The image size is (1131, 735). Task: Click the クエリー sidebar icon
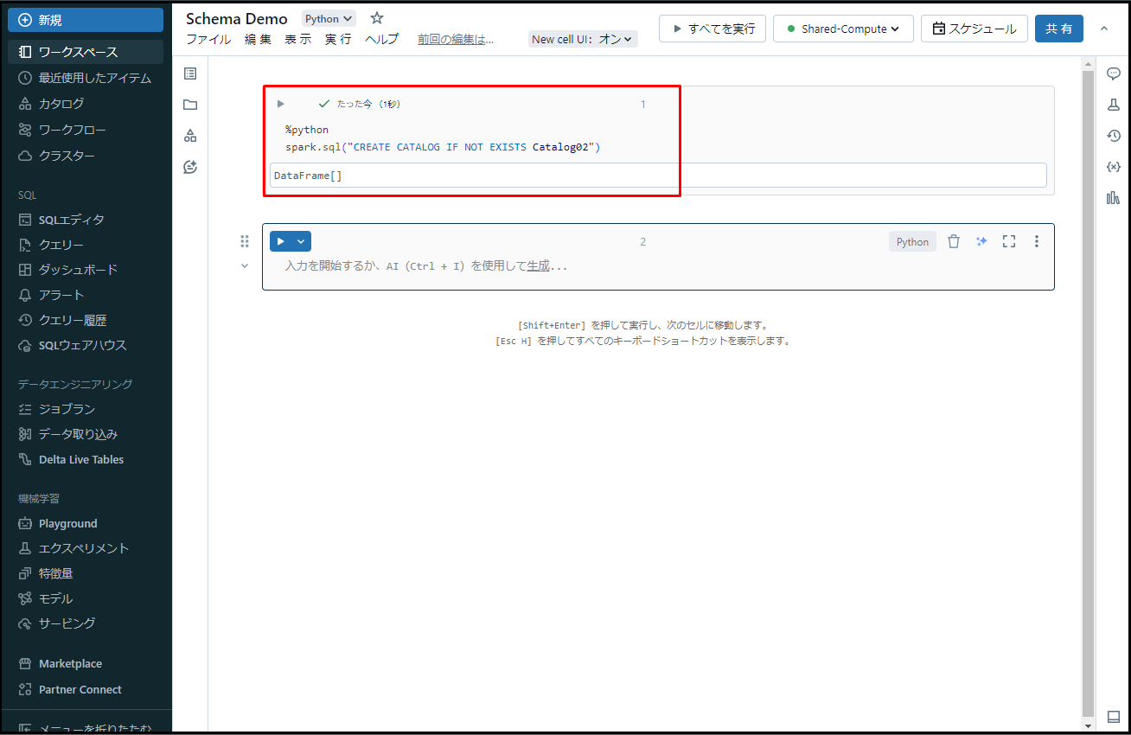(x=25, y=245)
